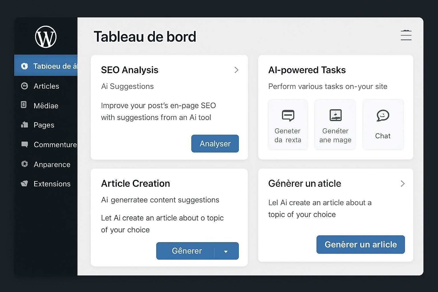The height and width of the screenshot is (292, 438).
Task: Select the 'Geneter da rexta' AI task
Action: point(288,124)
